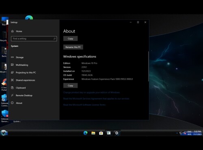Click Rename this PC button
The image size is (203, 150).
pos(73,47)
